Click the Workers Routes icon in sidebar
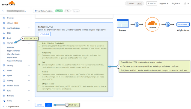The width and height of the screenshot is (191, 109). coord(4,86)
